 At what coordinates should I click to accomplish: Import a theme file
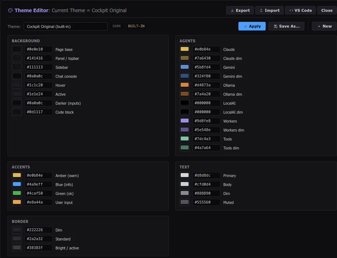(x=269, y=10)
